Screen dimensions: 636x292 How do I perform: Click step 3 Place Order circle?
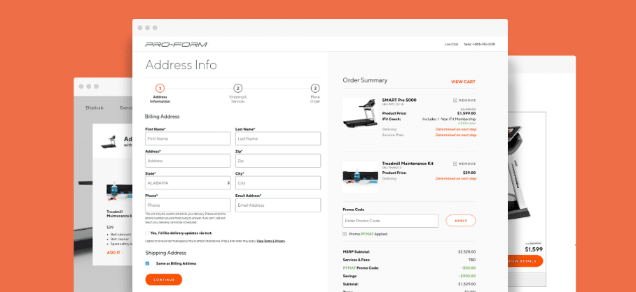tap(315, 88)
